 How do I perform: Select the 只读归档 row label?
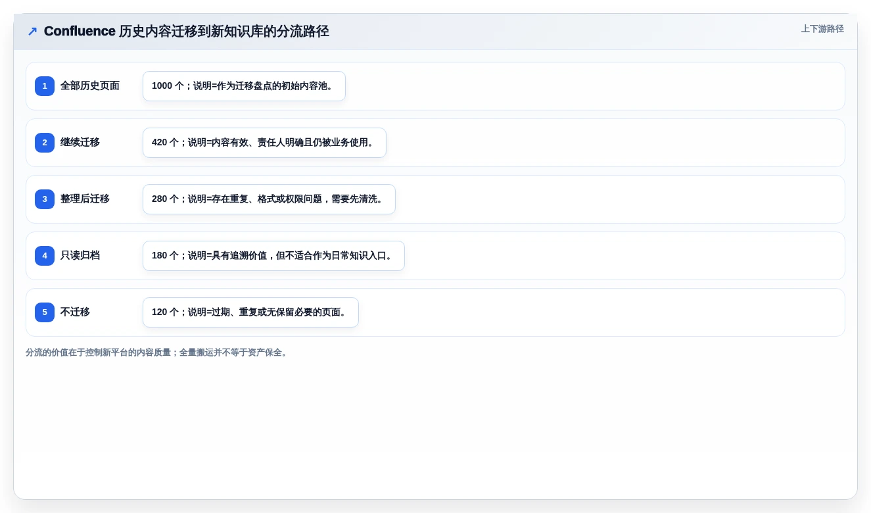click(80, 256)
